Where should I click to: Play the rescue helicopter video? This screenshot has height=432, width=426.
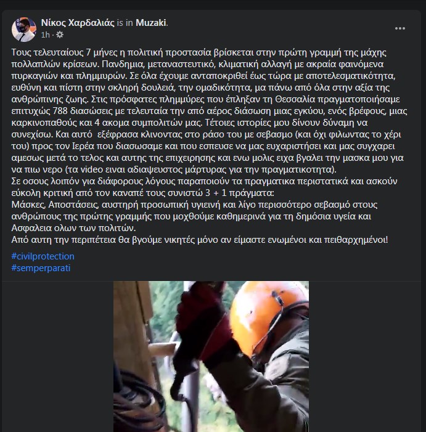[211, 357]
